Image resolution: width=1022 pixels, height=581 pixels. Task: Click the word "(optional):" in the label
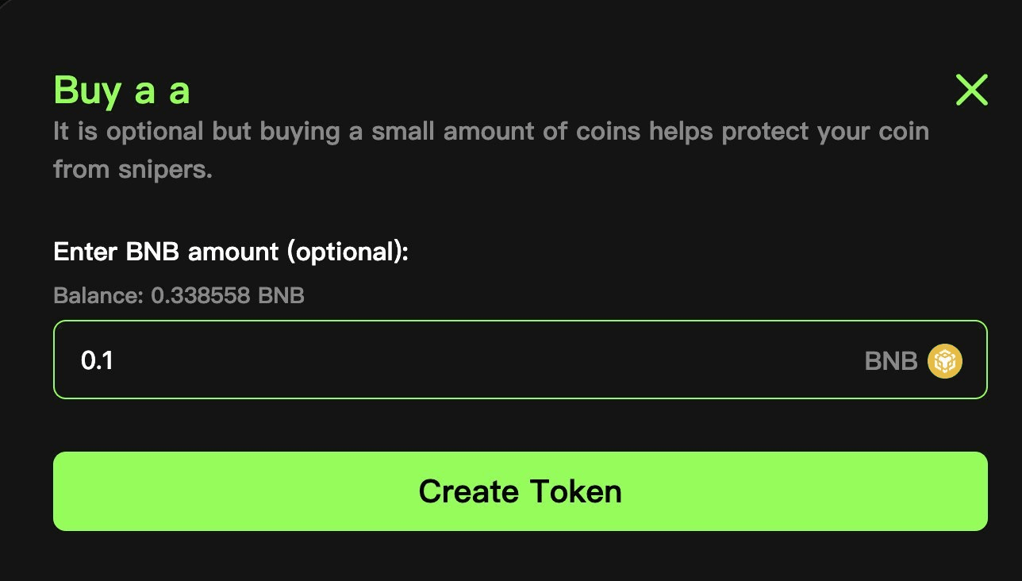(x=348, y=252)
